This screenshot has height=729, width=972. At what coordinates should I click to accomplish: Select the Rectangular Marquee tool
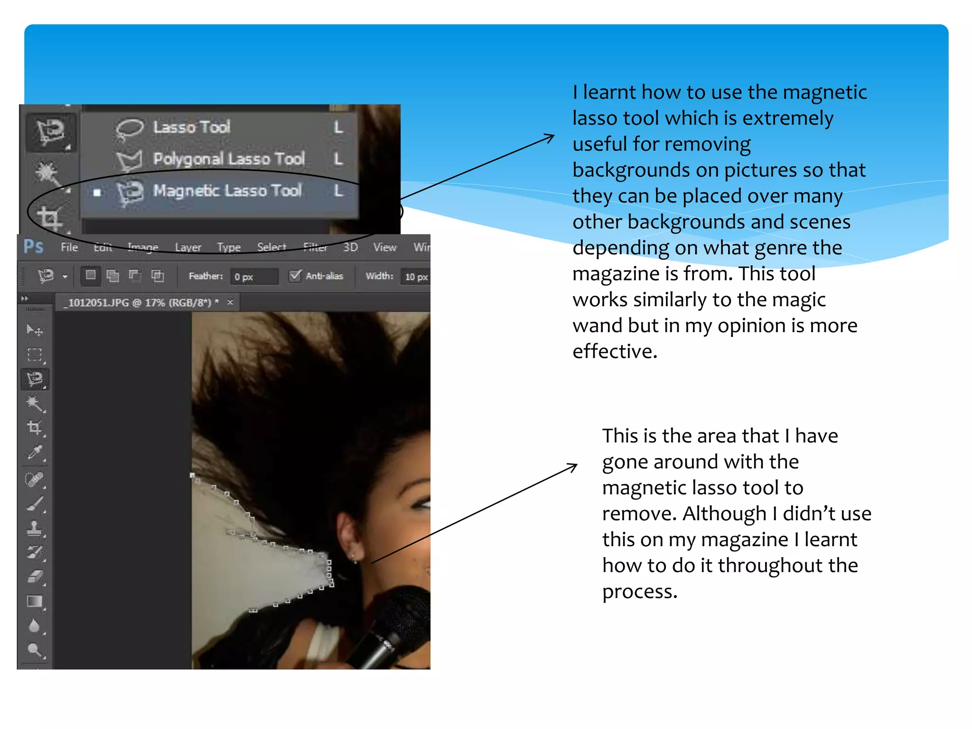tap(35, 355)
